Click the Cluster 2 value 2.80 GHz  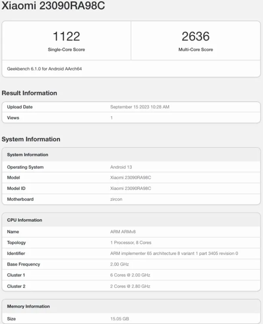click(130, 286)
